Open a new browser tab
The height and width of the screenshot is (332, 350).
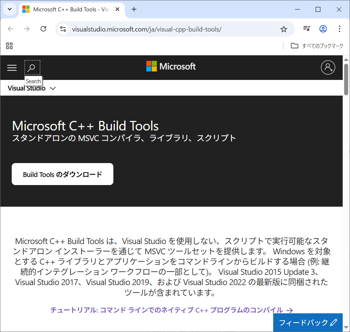(x=134, y=9)
